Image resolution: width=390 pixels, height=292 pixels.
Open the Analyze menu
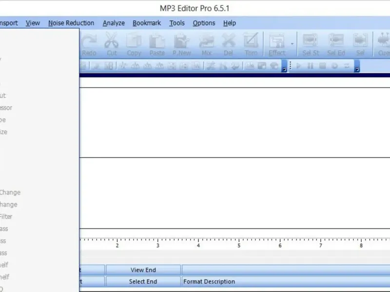[114, 23]
